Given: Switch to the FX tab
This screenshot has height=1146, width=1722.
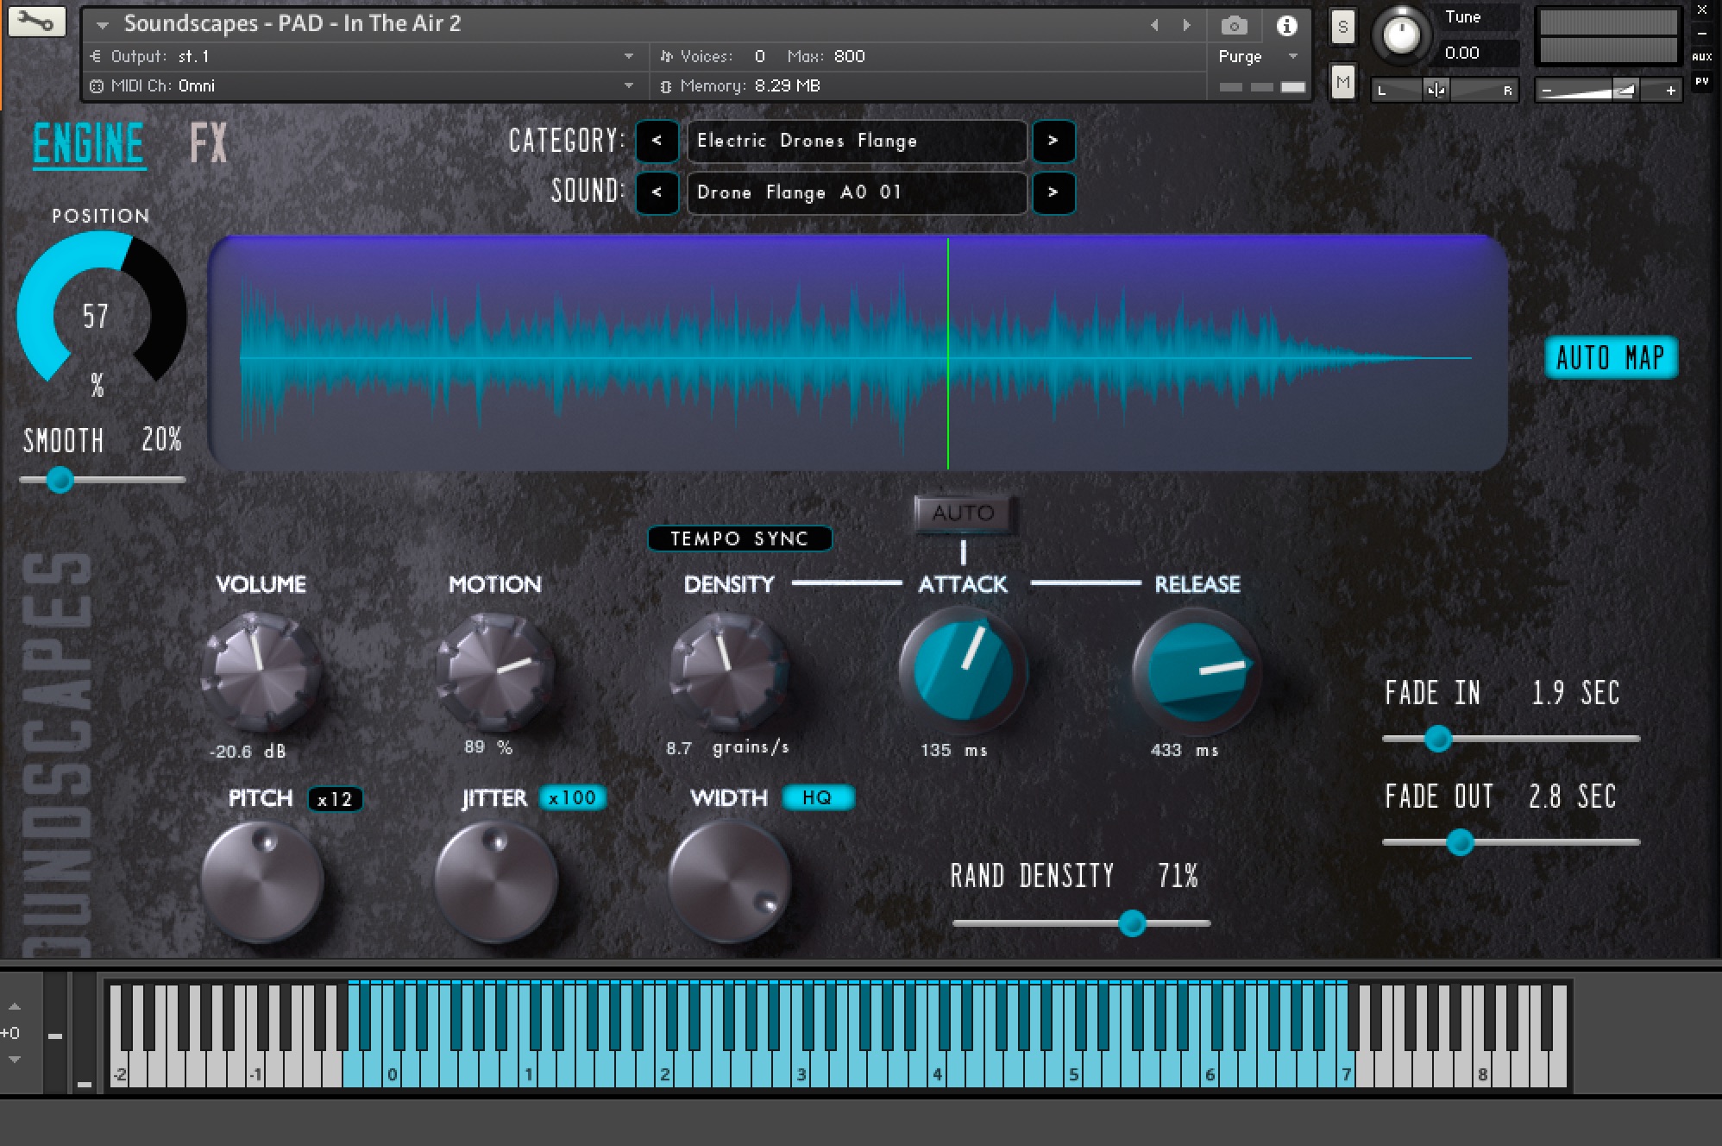Looking at the screenshot, I should coord(209,142).
